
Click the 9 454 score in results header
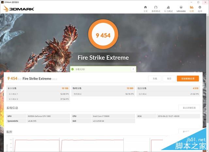12,79
